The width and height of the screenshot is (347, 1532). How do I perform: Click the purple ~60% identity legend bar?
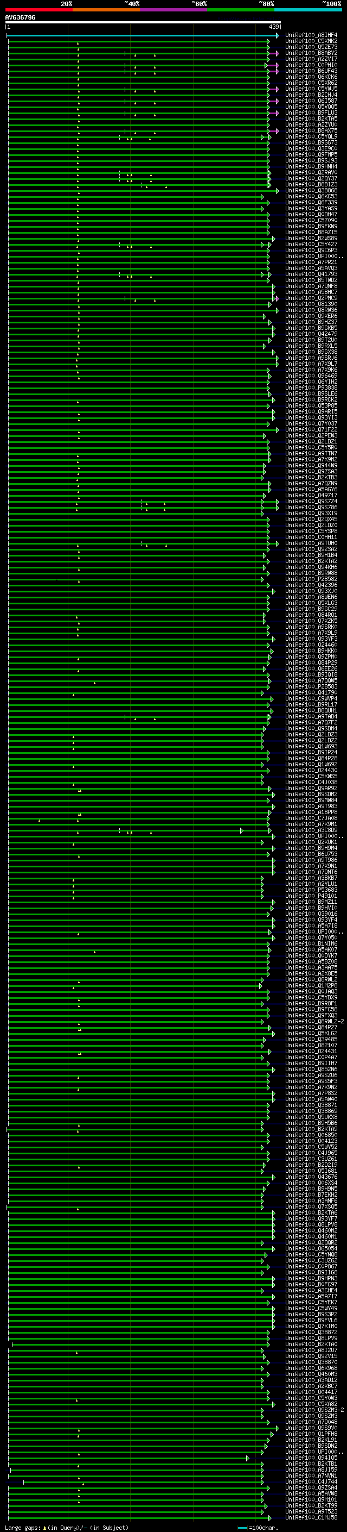pos(174,10)
